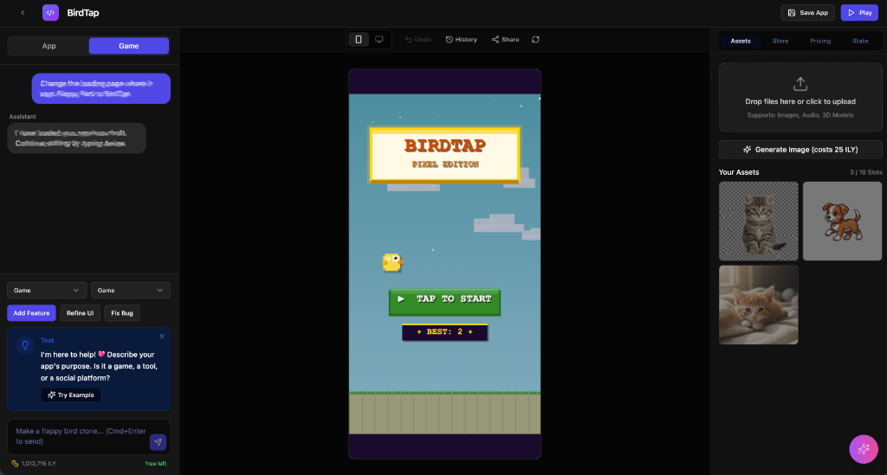
Task: Open the State tab
Action: coord(860,41)
